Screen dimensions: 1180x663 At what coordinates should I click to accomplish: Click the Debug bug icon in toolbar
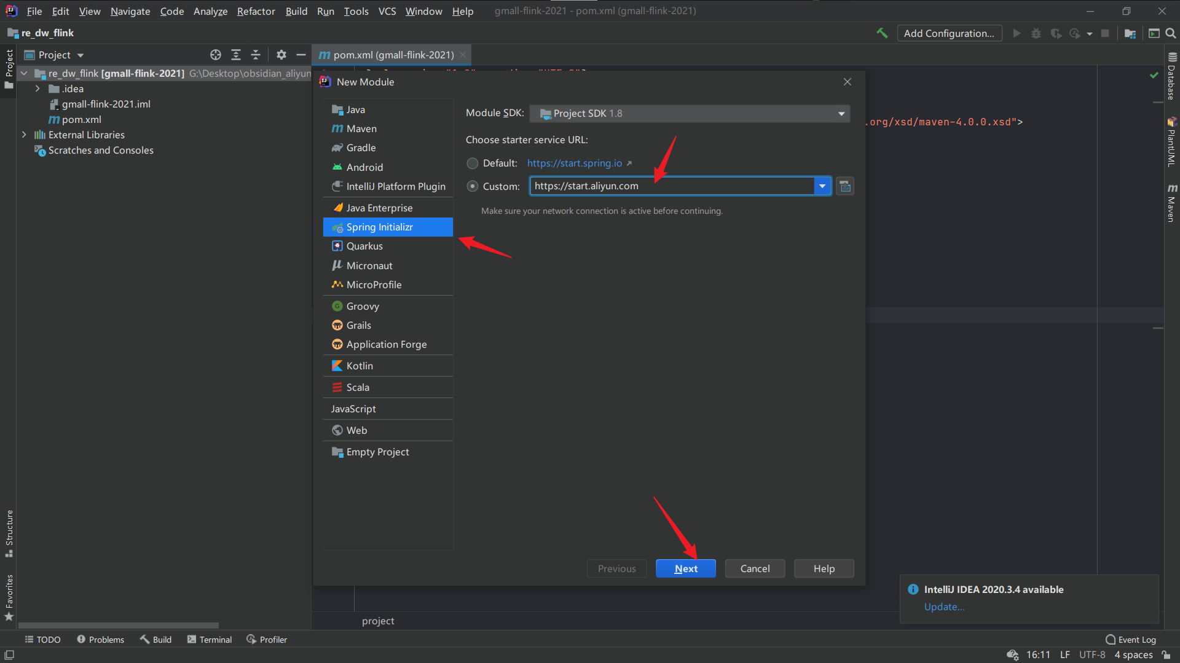[x=1036, y=33]
